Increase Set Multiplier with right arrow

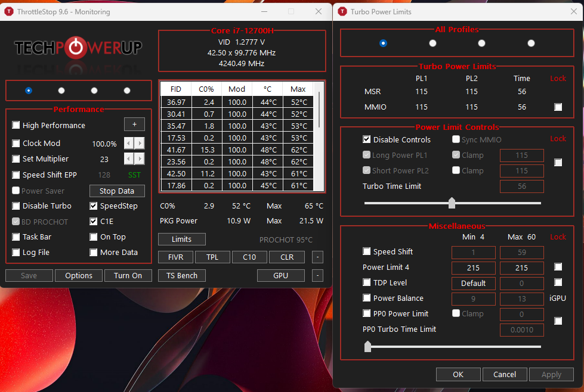pyautogui.click(x=140, y=159)
